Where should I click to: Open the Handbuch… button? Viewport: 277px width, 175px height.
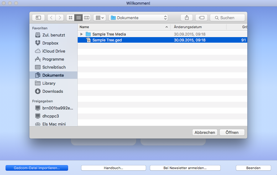(x=113, y=168)
